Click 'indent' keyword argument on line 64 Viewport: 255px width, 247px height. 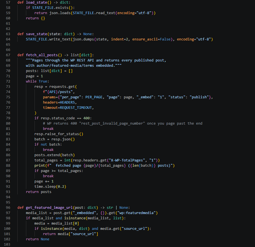tap(117, 39)
